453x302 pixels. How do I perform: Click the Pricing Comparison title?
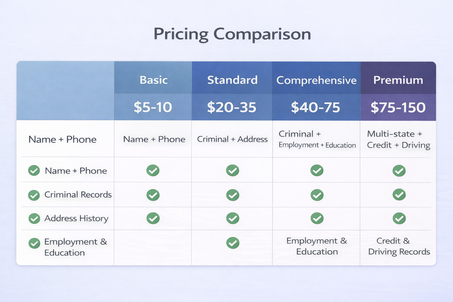click(232, 34)
